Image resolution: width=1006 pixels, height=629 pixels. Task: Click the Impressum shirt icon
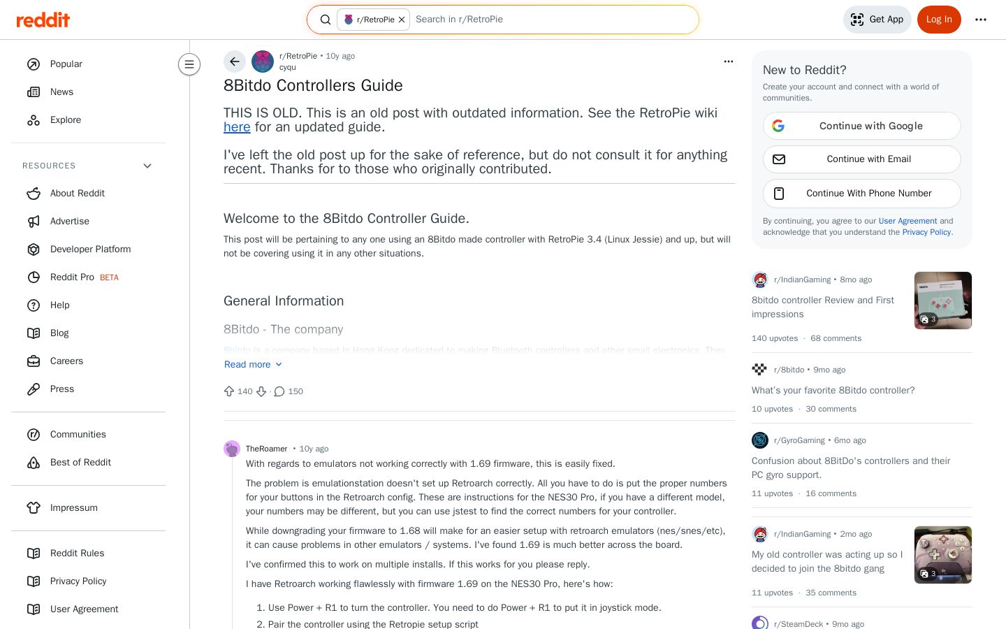pyautogui.click(x=34, y=508)
